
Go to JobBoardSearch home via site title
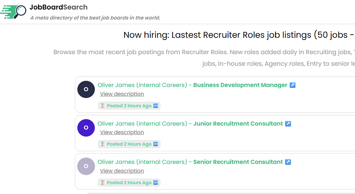[x=59, y=7]
